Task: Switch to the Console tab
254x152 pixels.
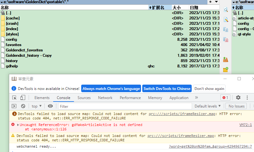Action: click(x=64, y=97)
